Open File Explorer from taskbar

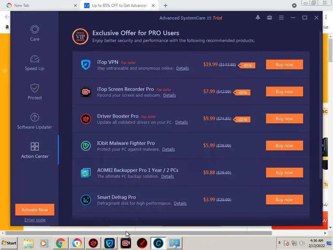[28, 243]
